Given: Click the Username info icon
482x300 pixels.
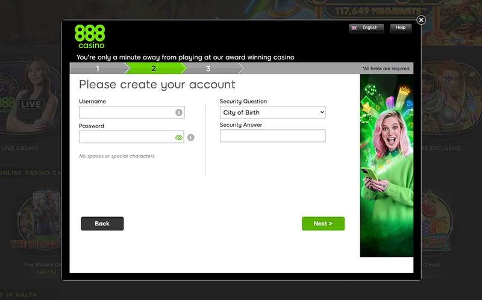Looking at the screenshot, I should pyautogui.click(x=179, y=112).
